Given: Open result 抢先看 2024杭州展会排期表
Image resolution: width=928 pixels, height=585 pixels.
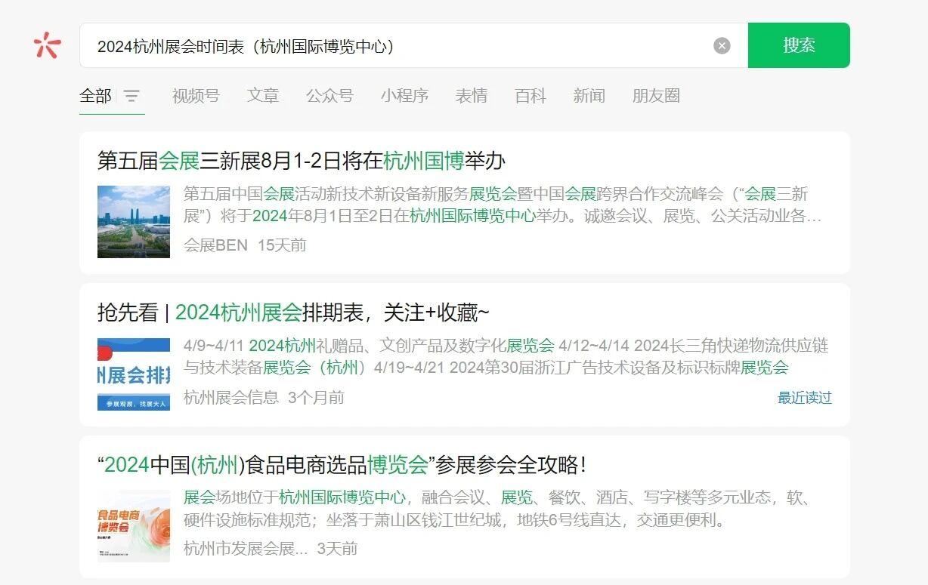Looking at the screenshot, I should [294, 313].
